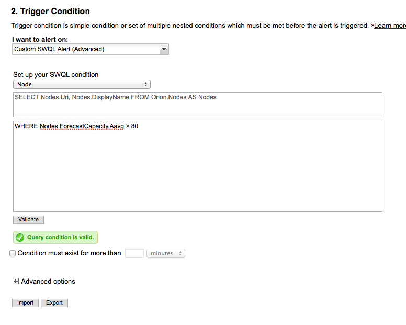Screen dimensions: 406x325
Task: Click inside the WHERE condition text area
Action: point(198,166)
